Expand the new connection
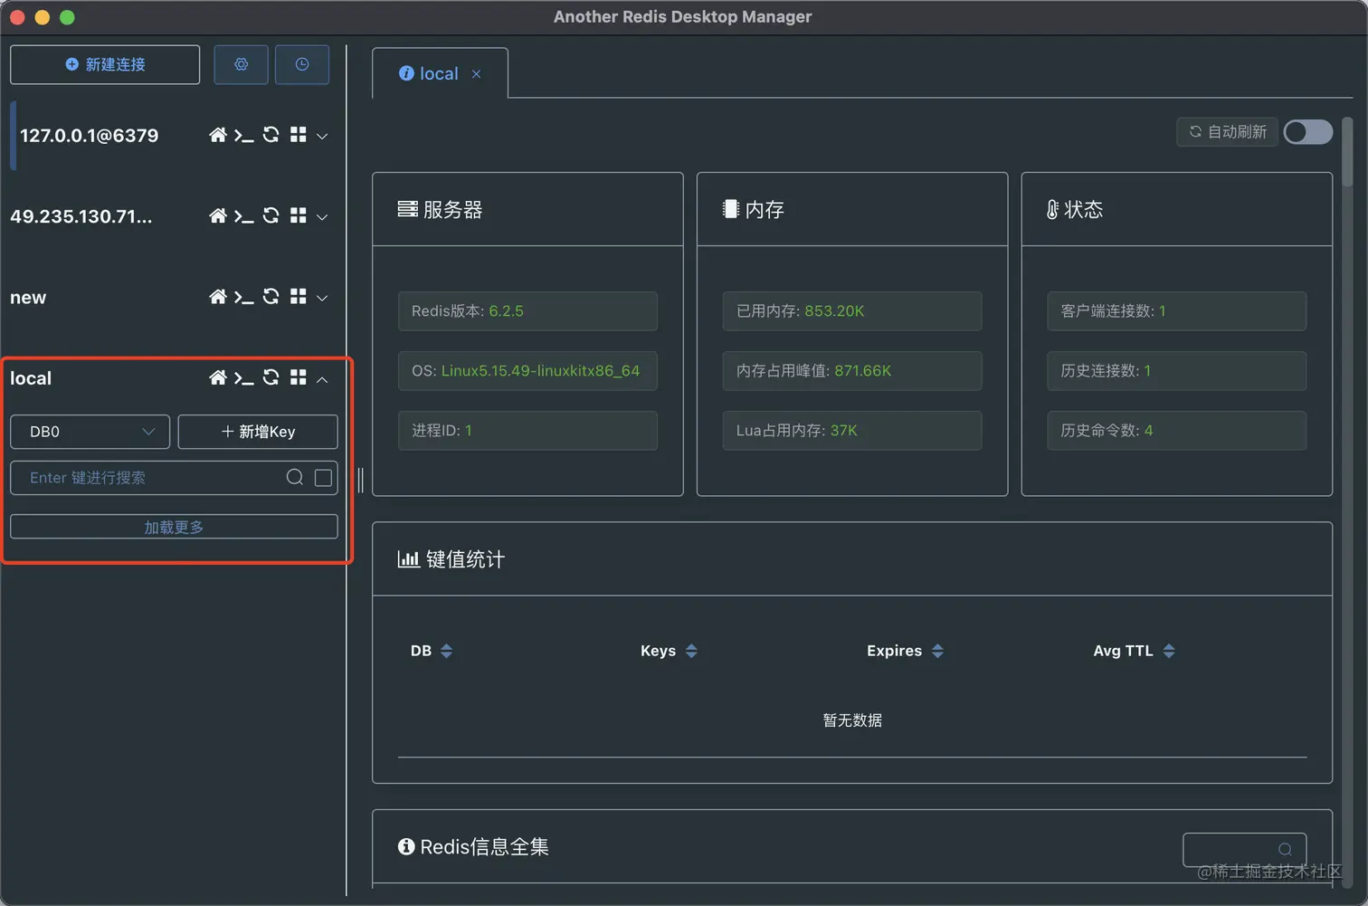Screen dimensions: 1368x906 tap(322, 298)
